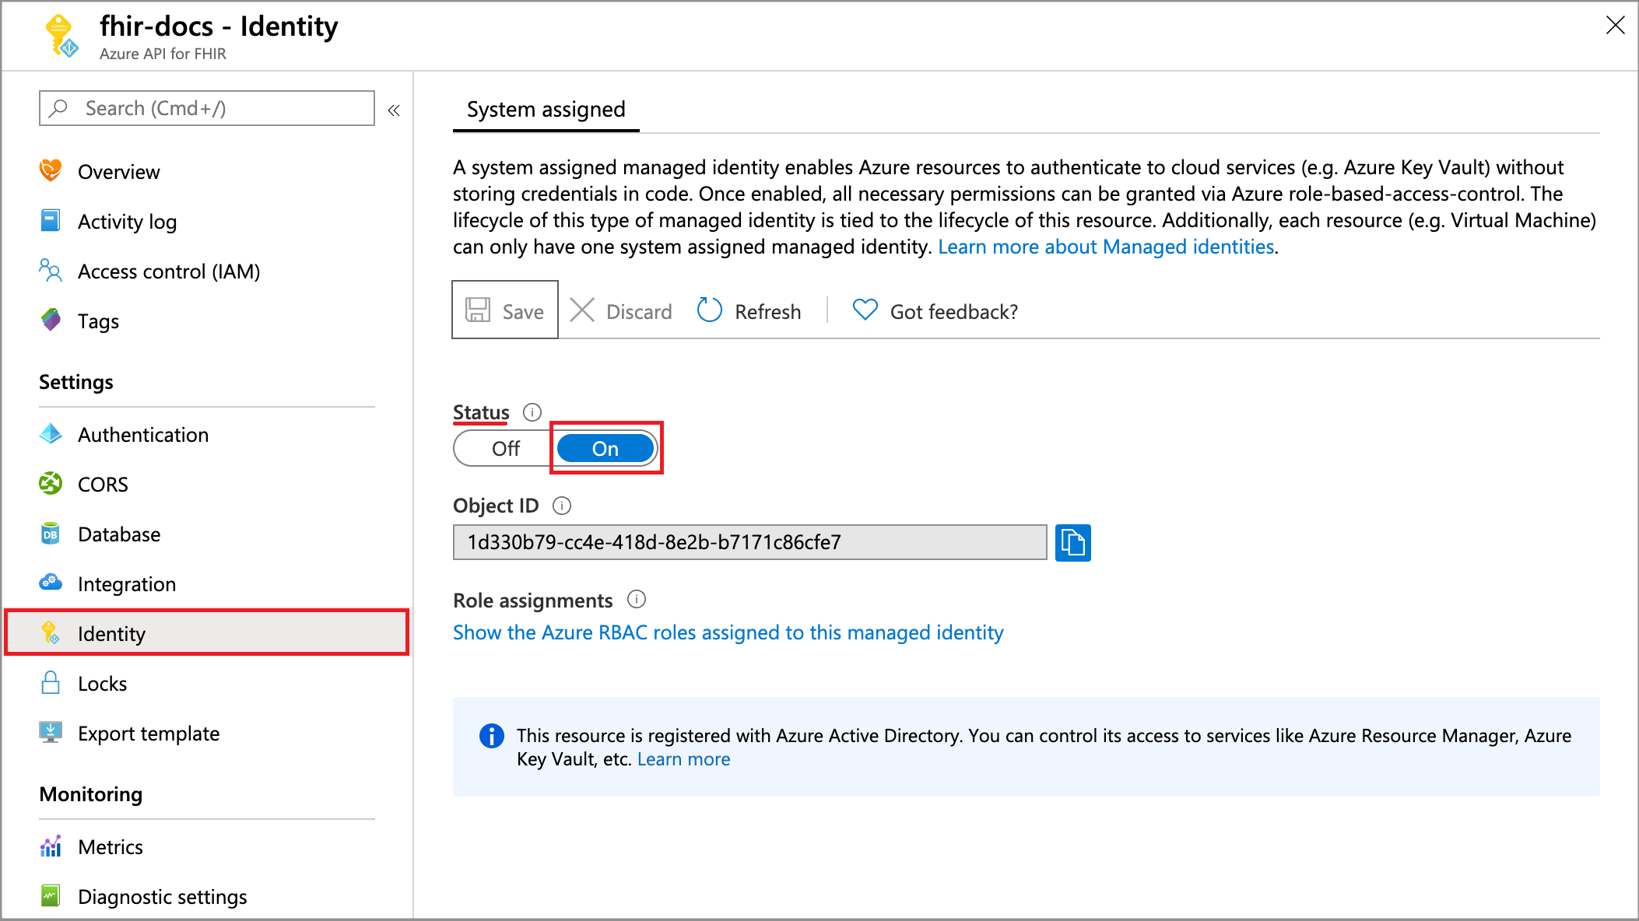The height and width of the screenshot is (921, 1639).
Task: Click the Search (Cmd+/) field
Action: click(207, 108)
